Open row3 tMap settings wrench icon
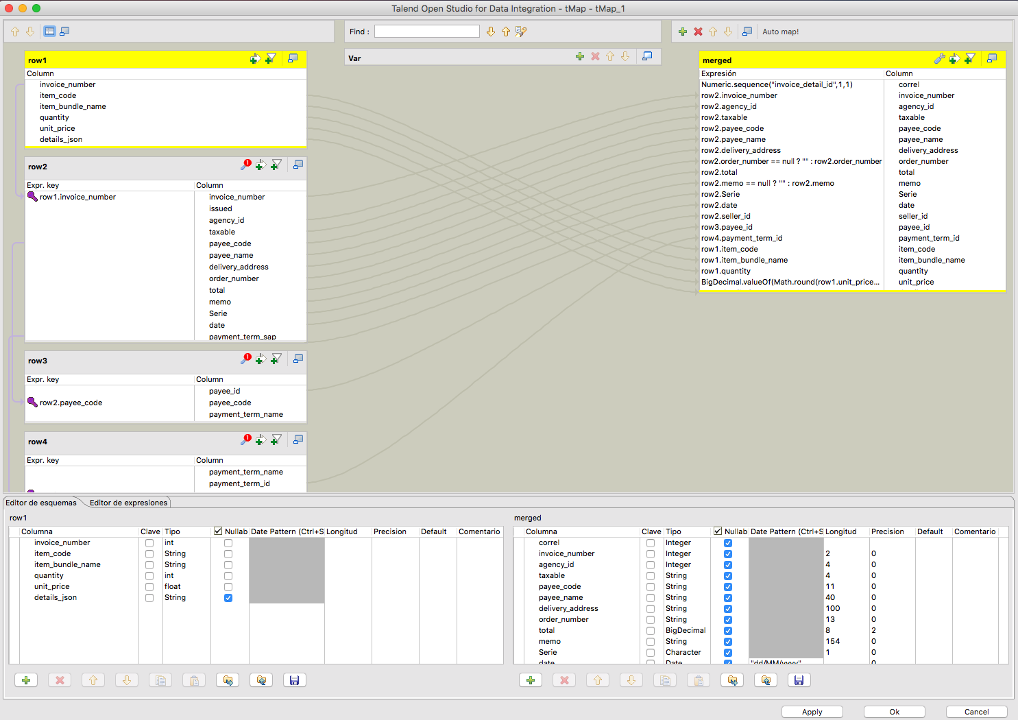This screenshot has width=1018, height=720. [x=245, y=359]
